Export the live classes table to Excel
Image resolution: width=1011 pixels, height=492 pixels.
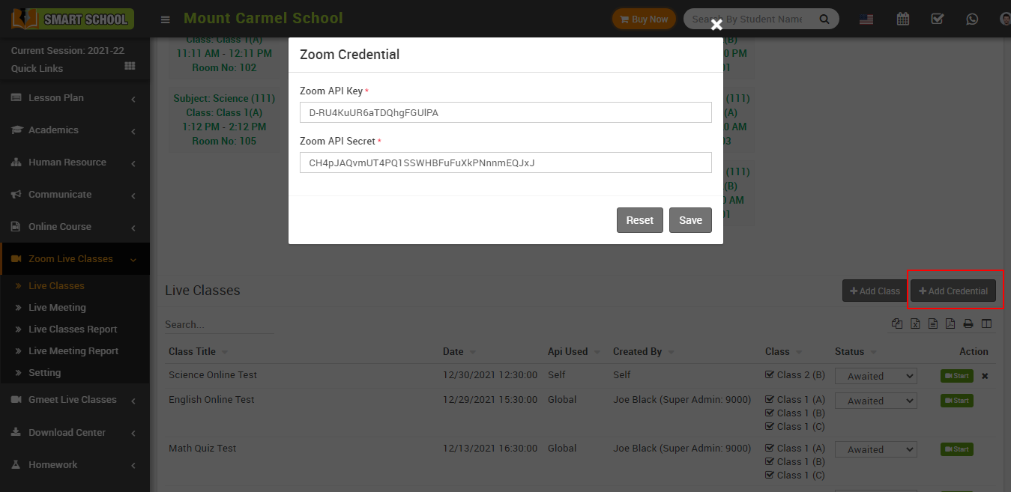pos(915,323)
